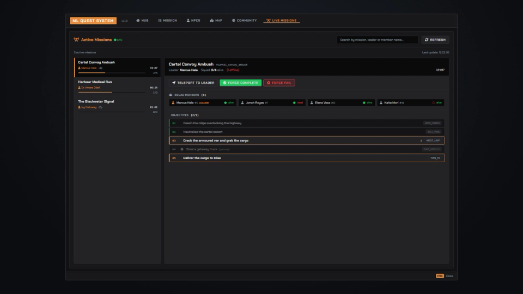The width and height of the screenshot is (523, 294).
Task: Click the Force Fail button
Action: (x=279, y=83)
